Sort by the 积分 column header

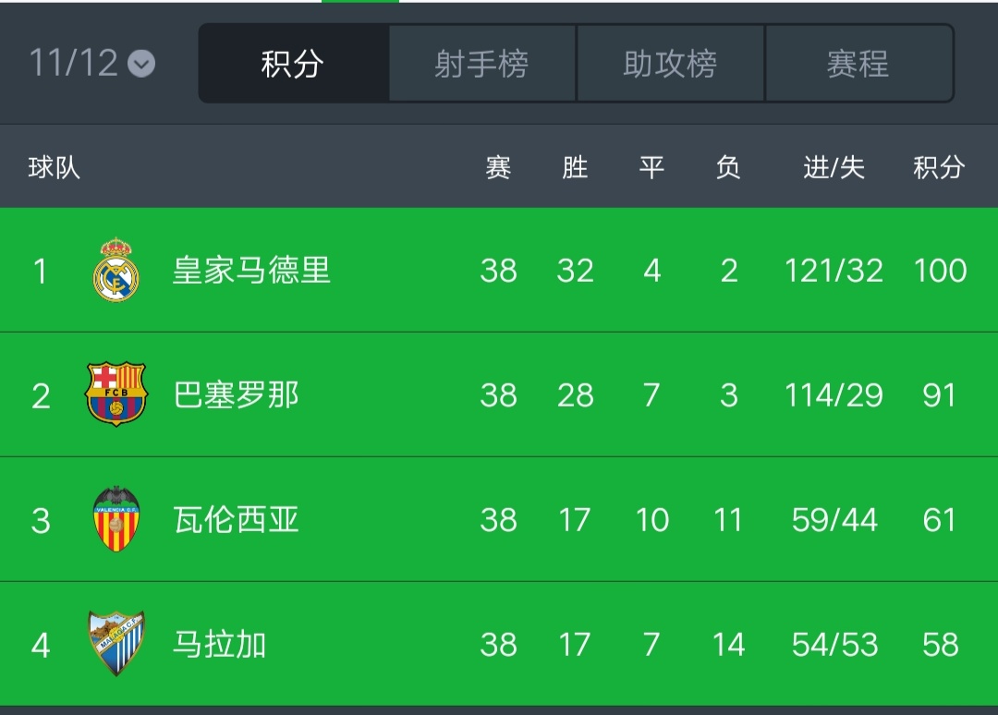pyautogui.click(x=941, y=166)
